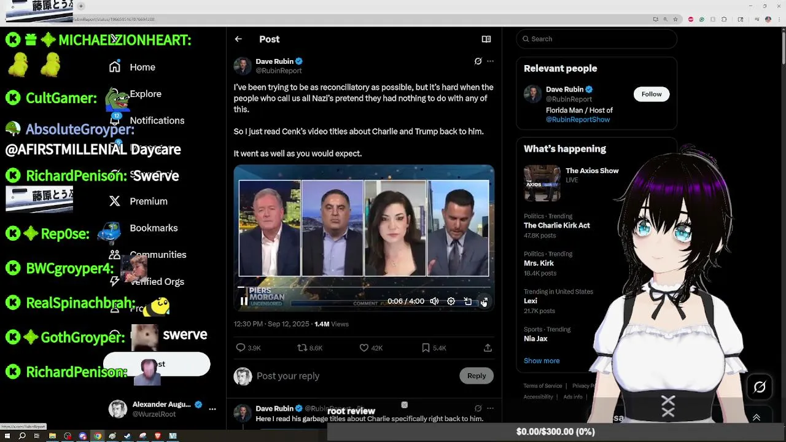Open Chrome three-dot menu
786x442 pixels.
click(x=779, y=19)
